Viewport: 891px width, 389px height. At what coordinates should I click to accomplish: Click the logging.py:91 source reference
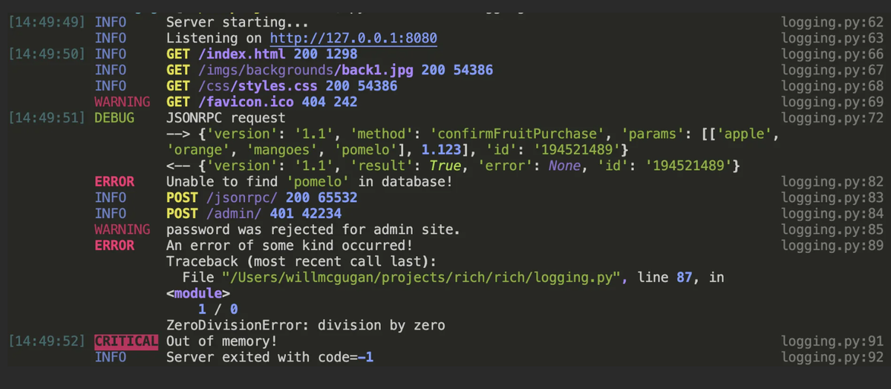(833, 341)
